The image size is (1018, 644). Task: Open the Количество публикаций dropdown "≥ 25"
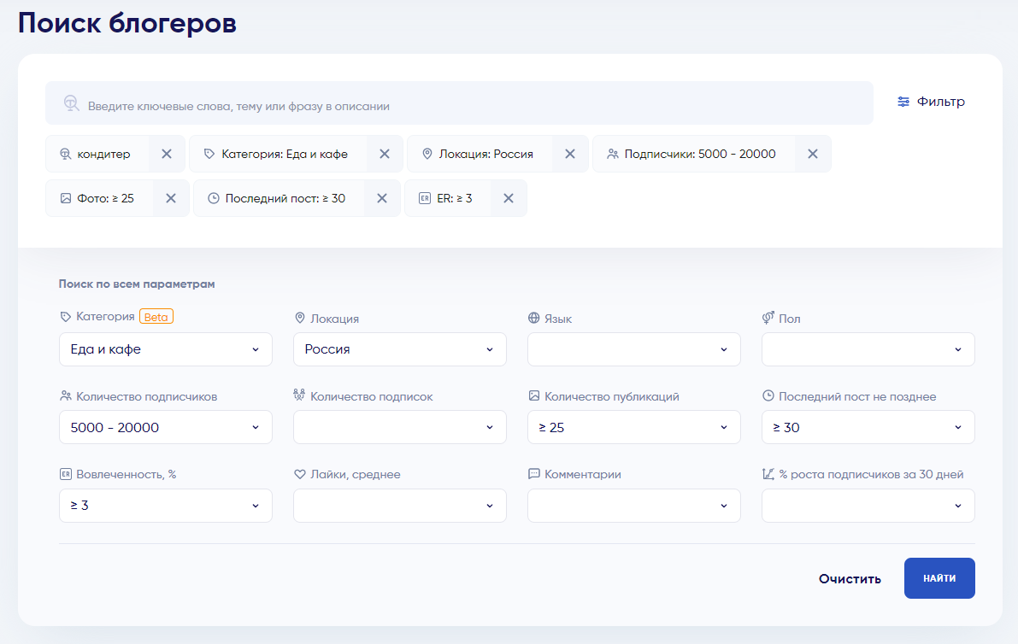point(634,427)
